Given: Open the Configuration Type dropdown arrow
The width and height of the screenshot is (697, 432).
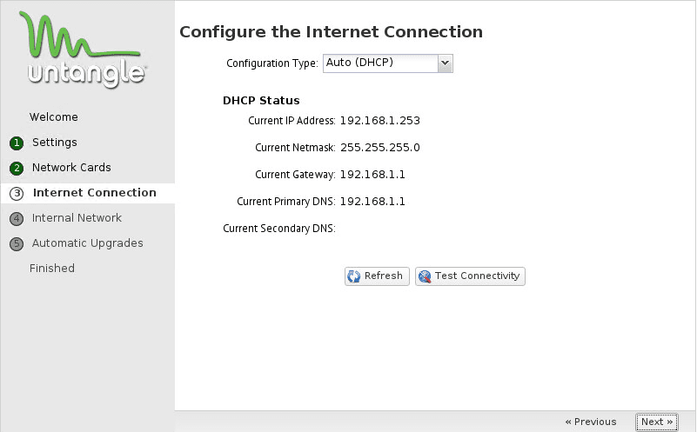Looking at the screenshot, I should point(445,63).
